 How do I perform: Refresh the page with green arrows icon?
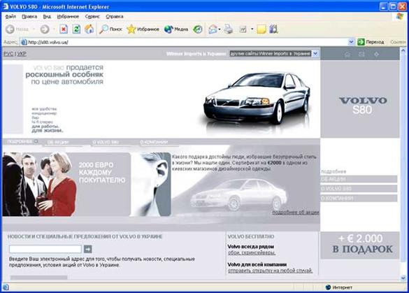76,29
